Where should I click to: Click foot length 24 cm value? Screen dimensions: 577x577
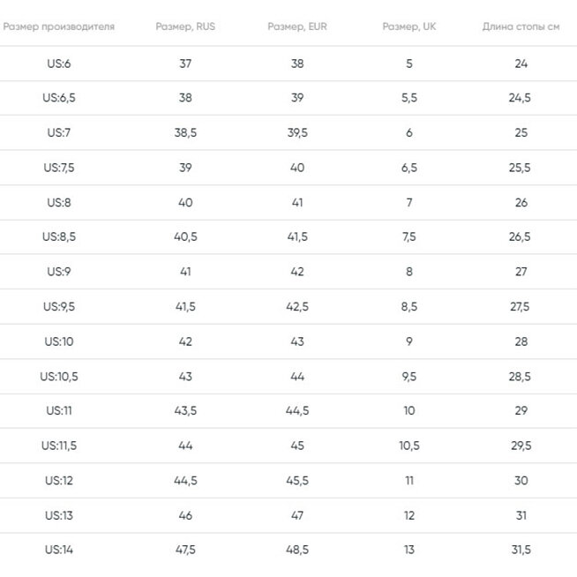[521, 64]
